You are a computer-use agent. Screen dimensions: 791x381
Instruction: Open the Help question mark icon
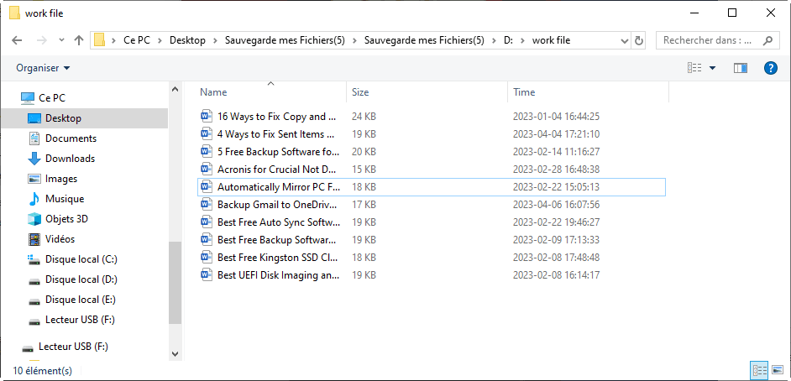pyautogui.click(x=770, y=68)
